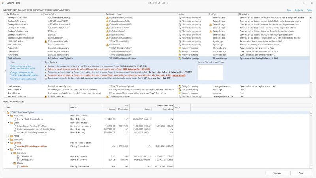The width and height of the screenshot is (316, 178).
Task: Click warning icon beside Z:\Source Boucle path
Action: point(46,96)
